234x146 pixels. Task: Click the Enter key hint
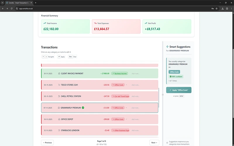pyautogui.click(x=181, y=96)
